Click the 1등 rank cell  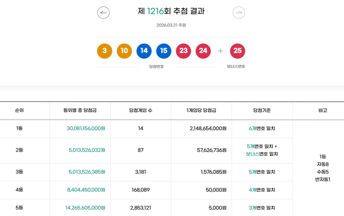click(x=19, y=128)
